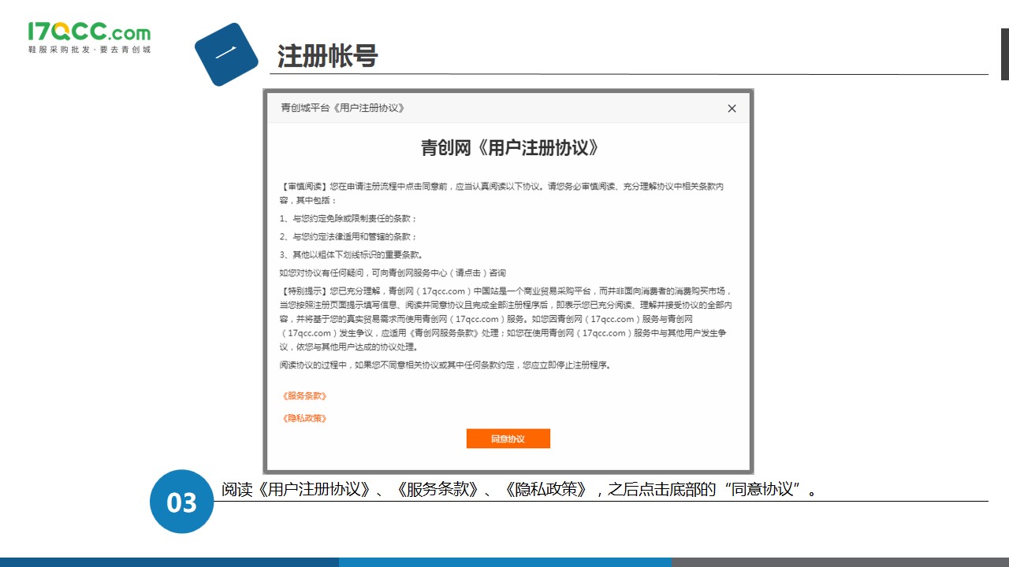
Task: Click list item 2 about applicable law clauses
Action: point(348,236)
